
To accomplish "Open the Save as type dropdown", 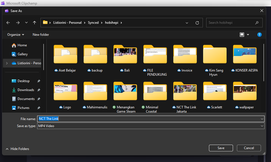I will click(151, 126).
